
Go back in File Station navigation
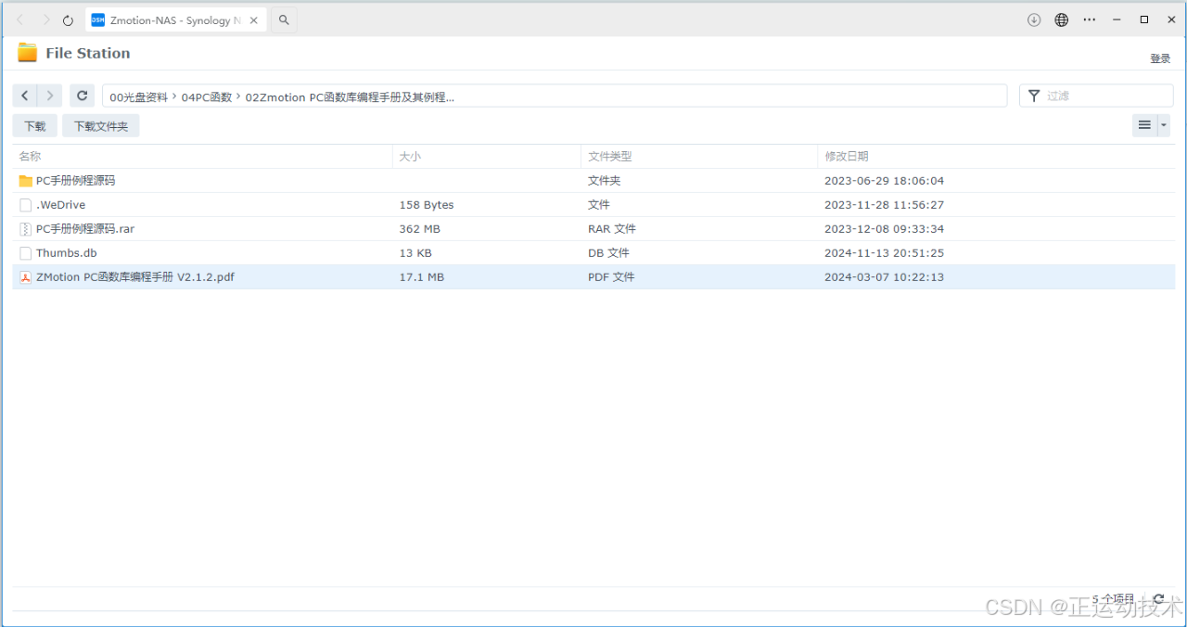[25, 96]
